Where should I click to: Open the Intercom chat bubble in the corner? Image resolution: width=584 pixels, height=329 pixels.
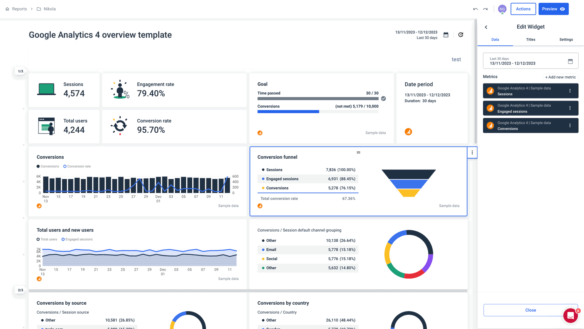point(570,315)
